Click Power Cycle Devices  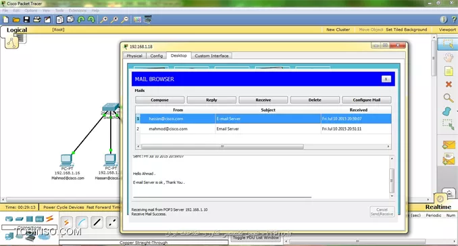tap(63, 207)
